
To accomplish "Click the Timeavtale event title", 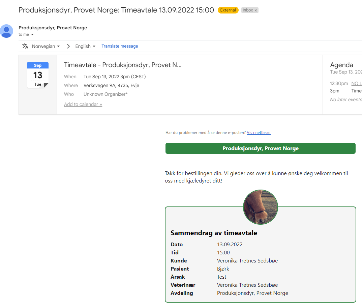I will pyautogui.click(x=123, y=65).
